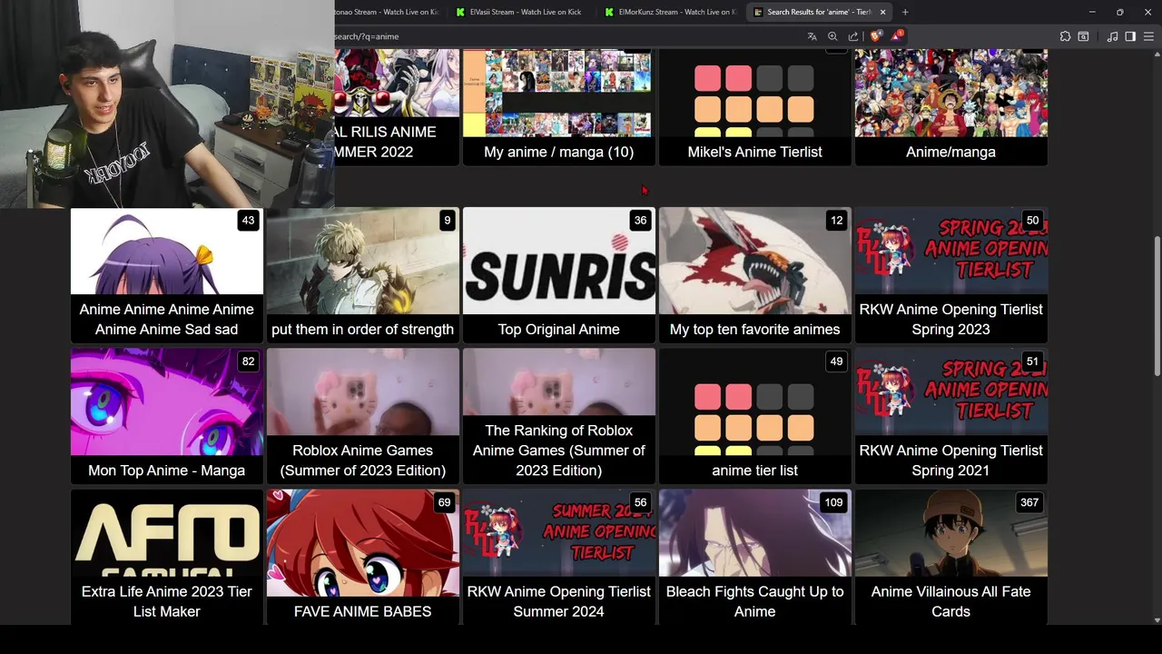The height and width of the screenshot is (654, 1162).
Task: Open the Brave Rewards triangle icon
Action: [x=897, y=36]
